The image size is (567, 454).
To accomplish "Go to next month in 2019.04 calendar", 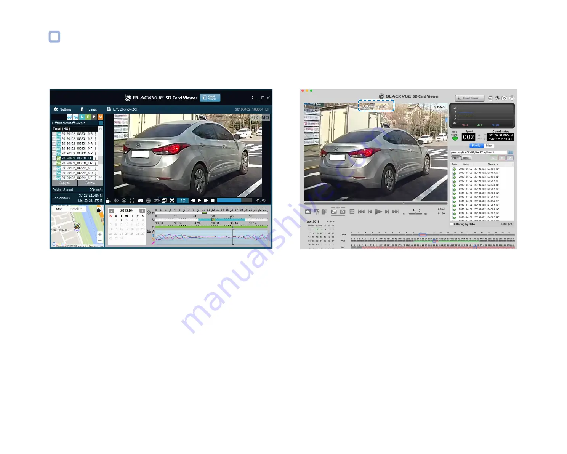I will click(x=142, y=210).
